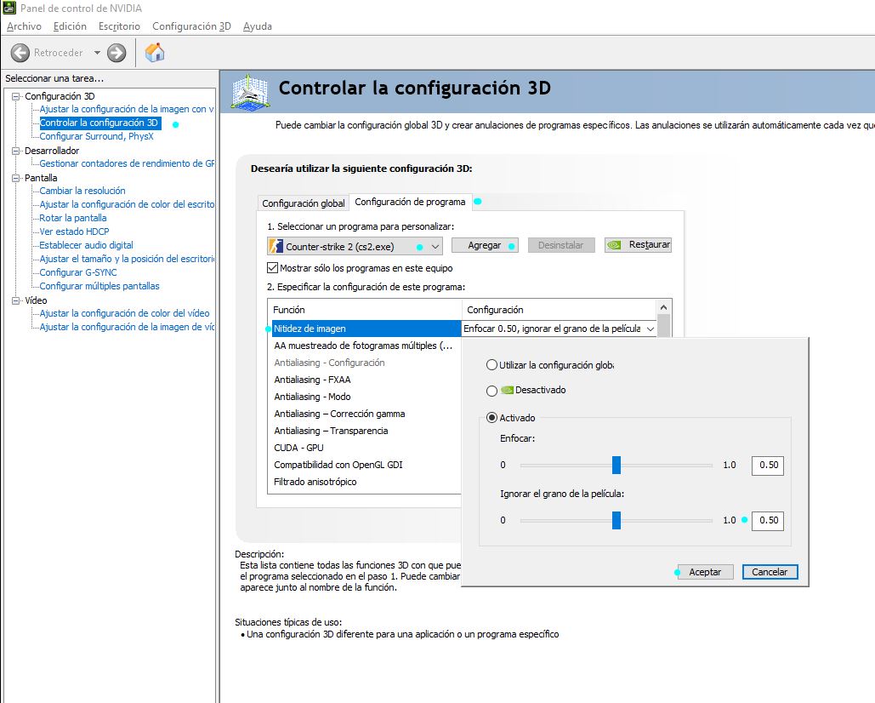This screenshot has width=875, height=703.
Task: Open 'Configurar G-SYNC'
Action: 78,272
